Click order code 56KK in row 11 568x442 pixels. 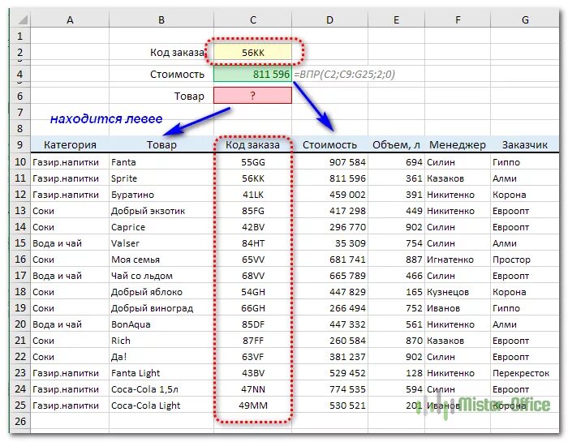tap(253, 178)
